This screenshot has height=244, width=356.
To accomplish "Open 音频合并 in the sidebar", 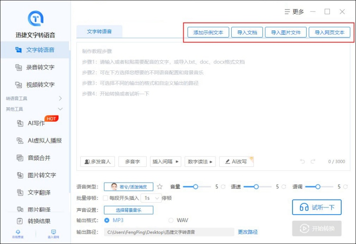I will (x=34, y=158).
